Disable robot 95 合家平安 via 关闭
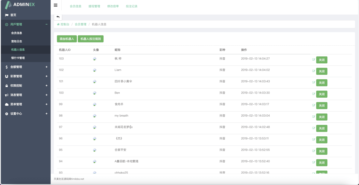359x185 pixels. coord(322,151)
